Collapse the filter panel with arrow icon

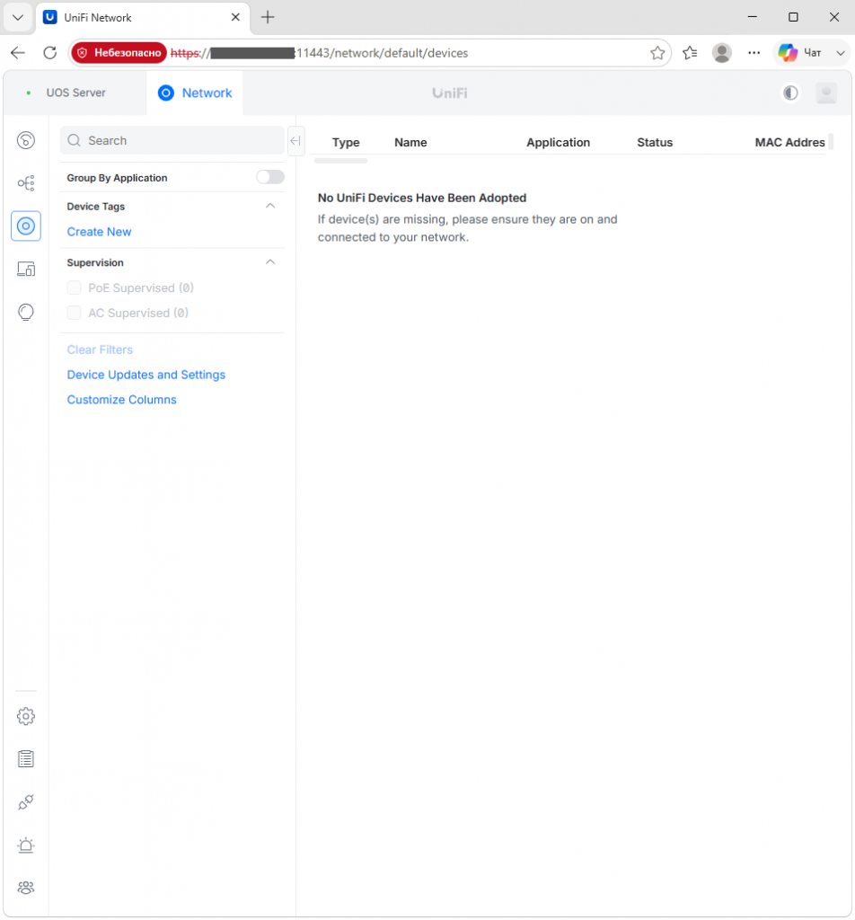[x=295, y=141]
